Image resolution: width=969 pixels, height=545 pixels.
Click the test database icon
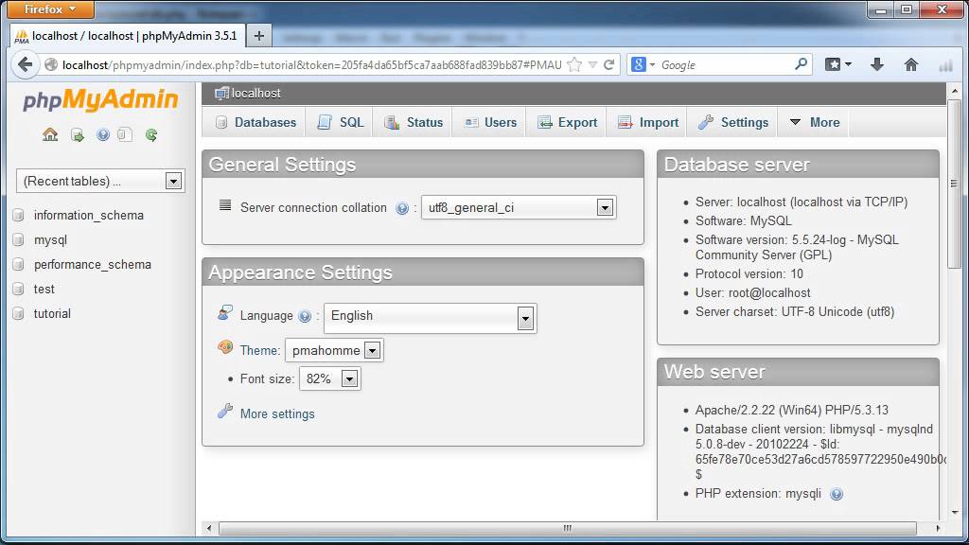(x=19, y=290)
